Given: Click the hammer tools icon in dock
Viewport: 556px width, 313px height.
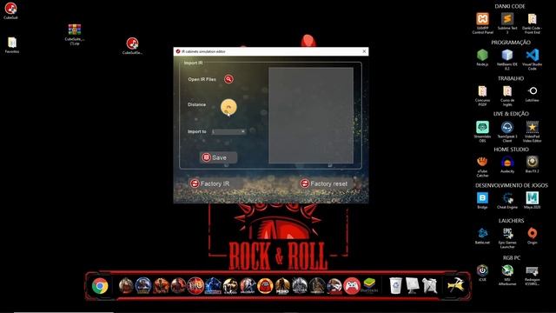Looking at the screenshot, I should point(455,285).
